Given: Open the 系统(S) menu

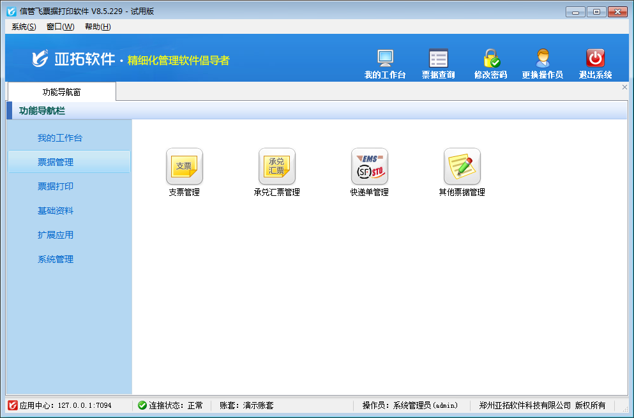Looking at the screenshot, I should (x=21, y=27).
